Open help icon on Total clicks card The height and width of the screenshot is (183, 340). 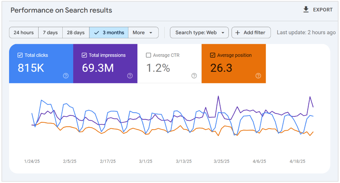coord(66,76)
